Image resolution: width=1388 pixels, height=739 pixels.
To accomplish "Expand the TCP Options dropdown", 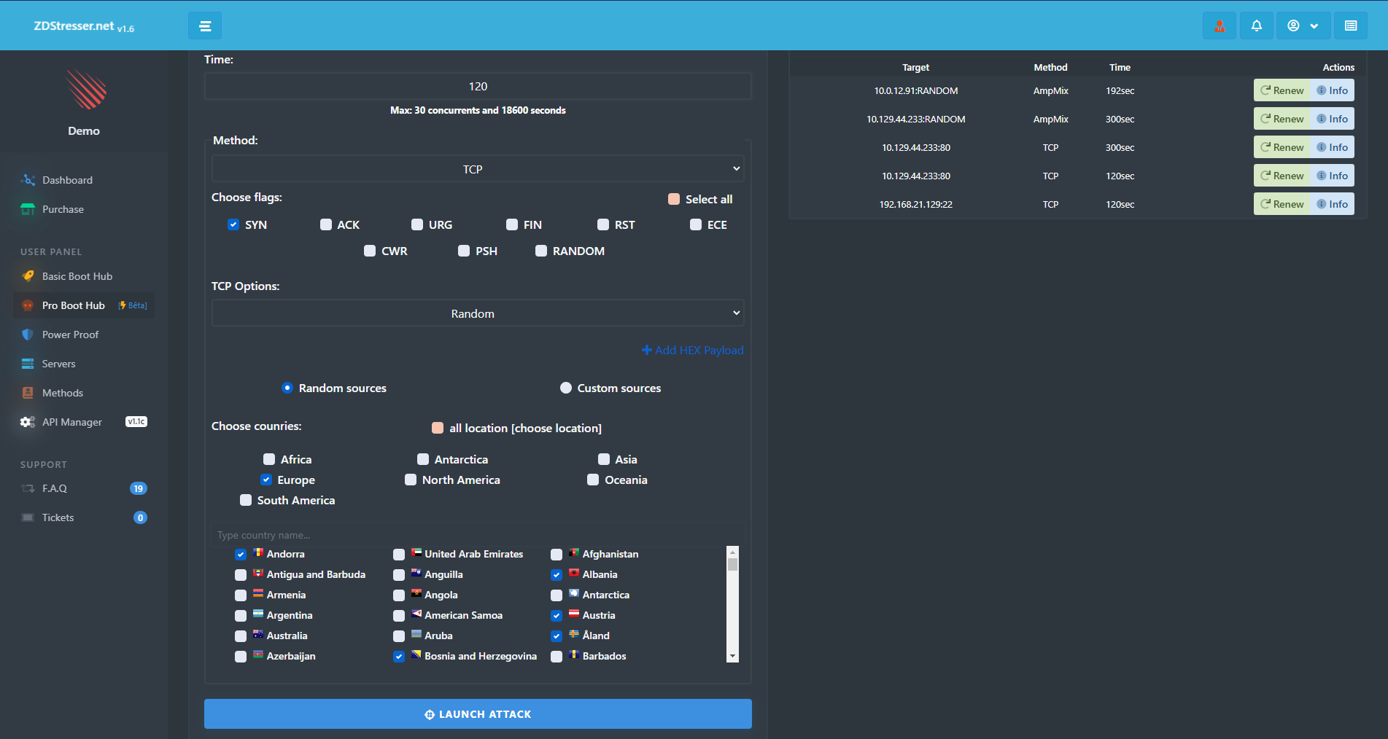I will pyautogui.click(x=478, y=313).
